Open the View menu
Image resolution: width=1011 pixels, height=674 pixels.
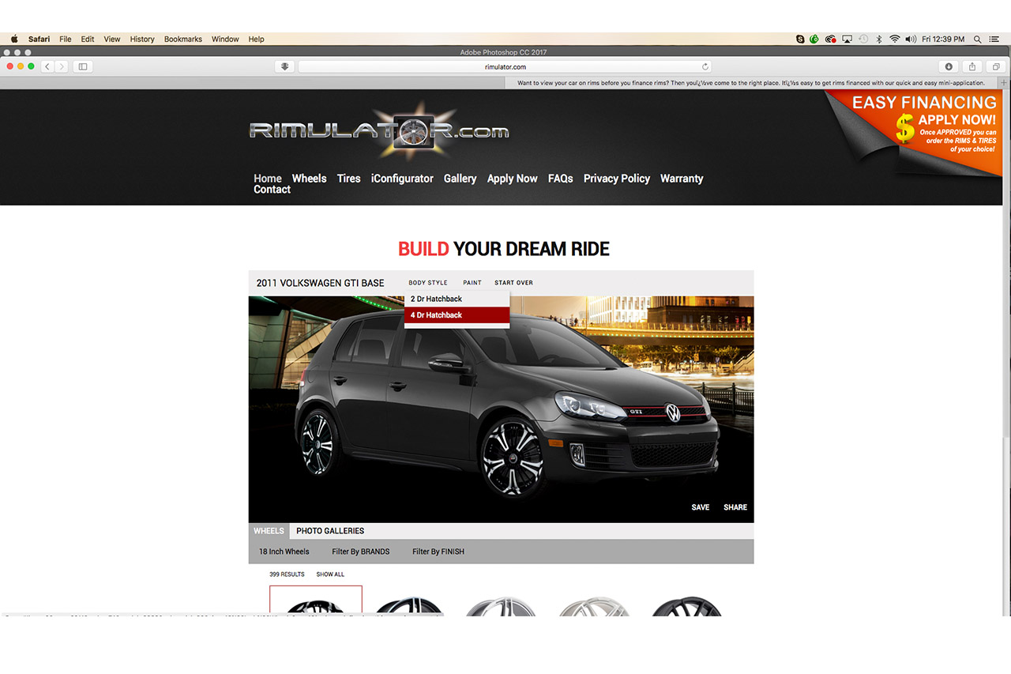pyautogui.click(x=112, y=39)
